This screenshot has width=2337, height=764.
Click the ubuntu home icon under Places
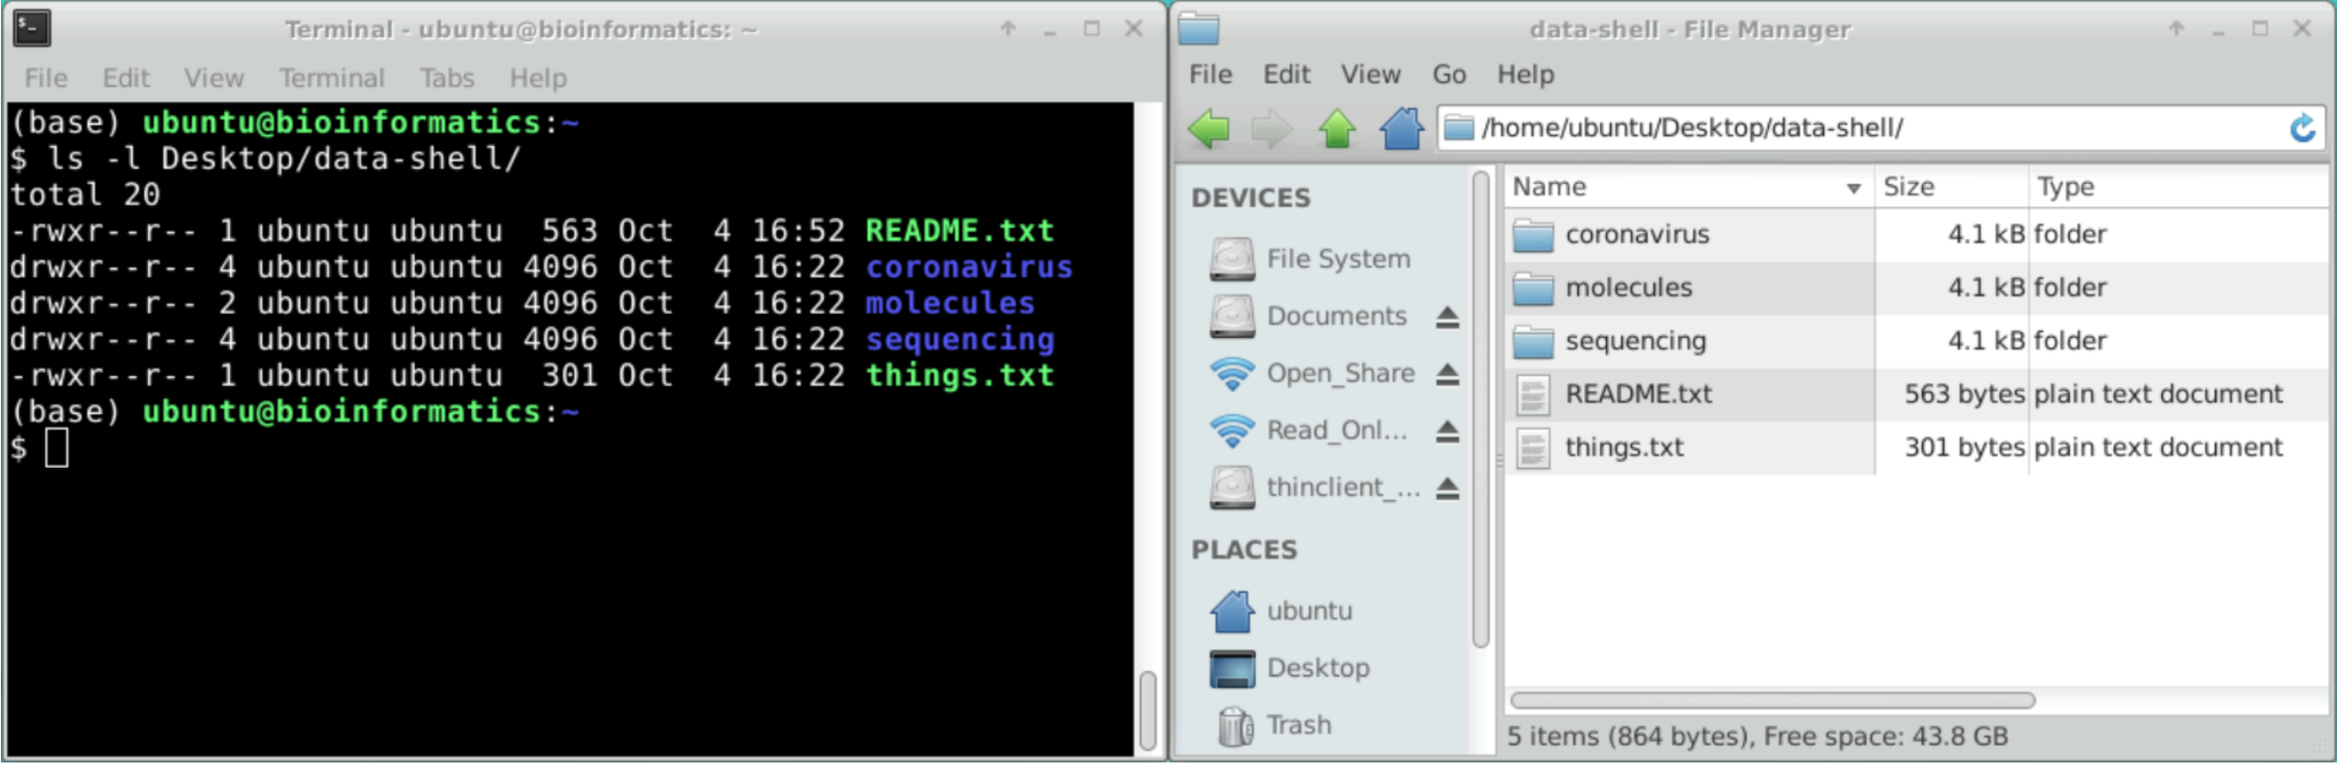(1232, 611)
